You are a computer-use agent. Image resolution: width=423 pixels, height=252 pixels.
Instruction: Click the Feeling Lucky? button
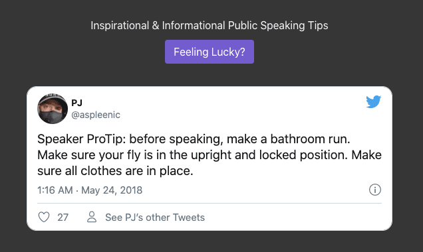pyautogui.click(x=210, y=52)
